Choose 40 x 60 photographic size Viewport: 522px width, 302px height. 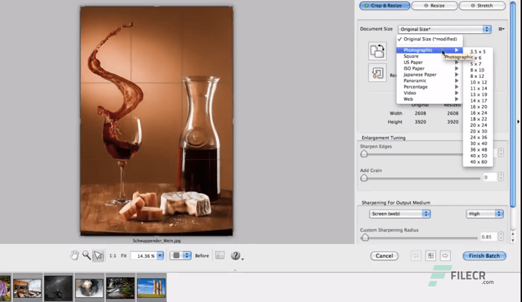pos(478,162)
